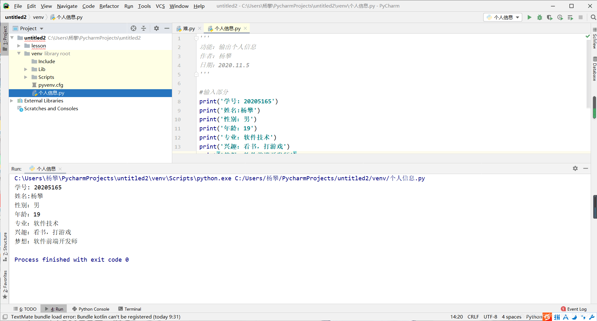Open the Navigate menu
The height and width of the screenshot is (321, 597).
pos(67,6)
